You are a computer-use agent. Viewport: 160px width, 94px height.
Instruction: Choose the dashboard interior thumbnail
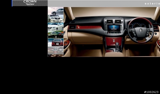coord(55,50)
